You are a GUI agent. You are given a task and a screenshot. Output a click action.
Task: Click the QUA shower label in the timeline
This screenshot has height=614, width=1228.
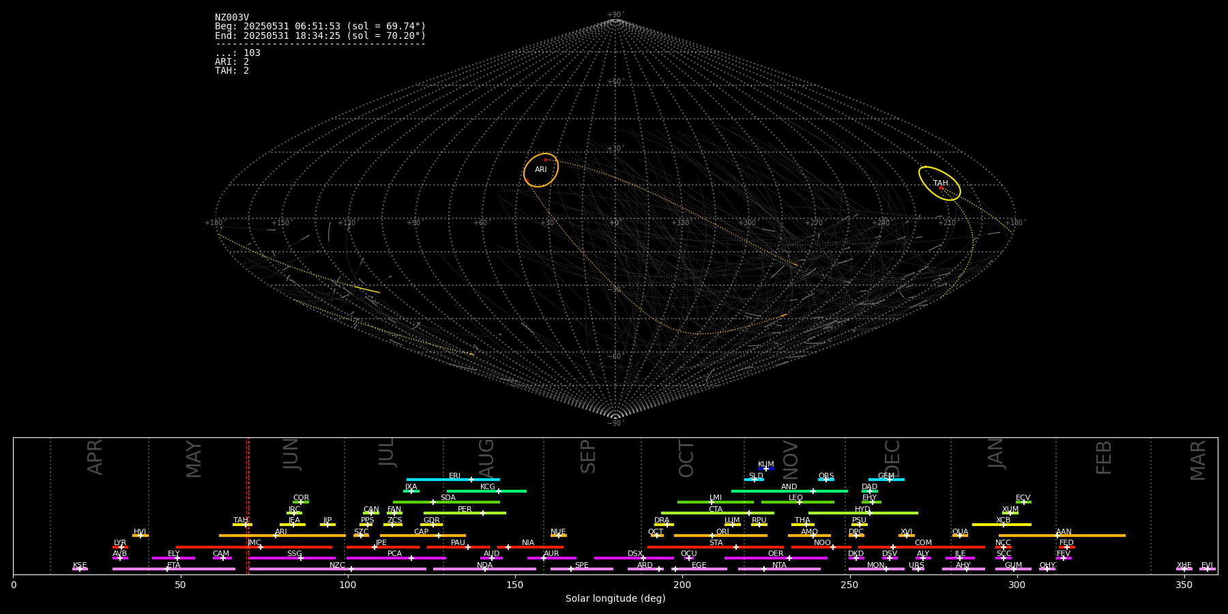pyautogui.click(x=960, y=532)
